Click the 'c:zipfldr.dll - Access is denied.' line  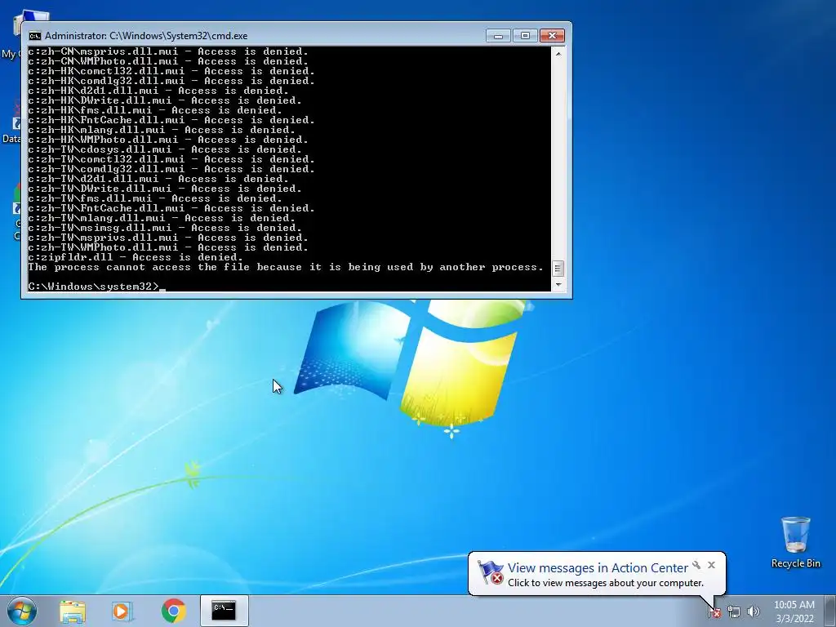[x=136, y=257]
